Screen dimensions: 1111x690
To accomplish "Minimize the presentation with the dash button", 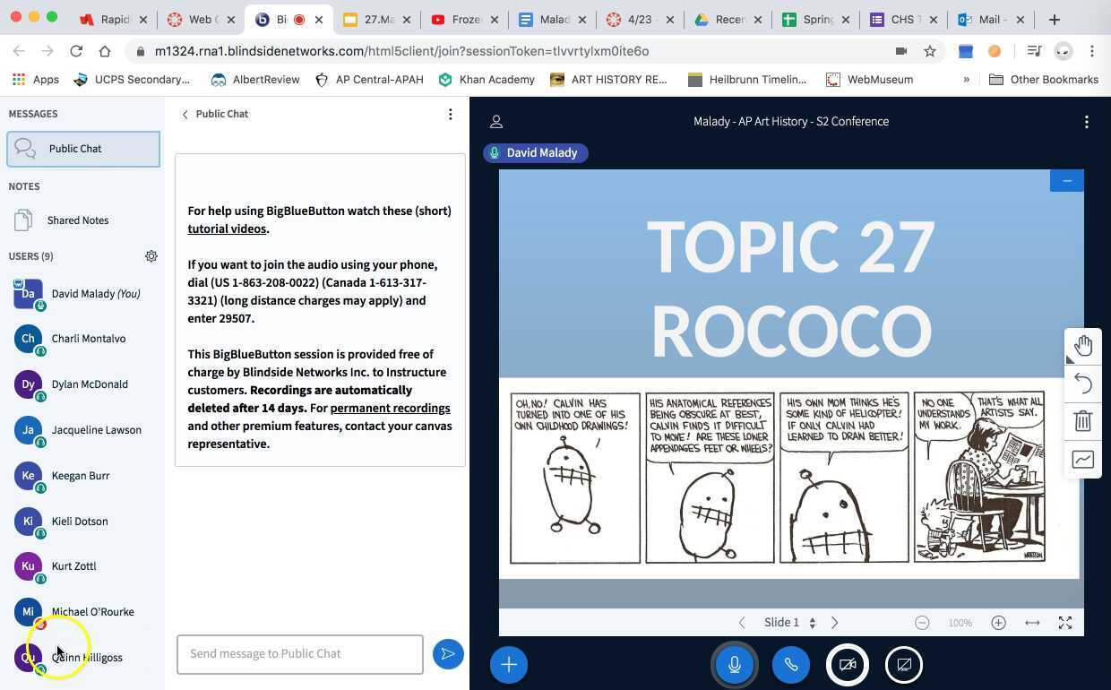I will click(x=1066, y=180).
